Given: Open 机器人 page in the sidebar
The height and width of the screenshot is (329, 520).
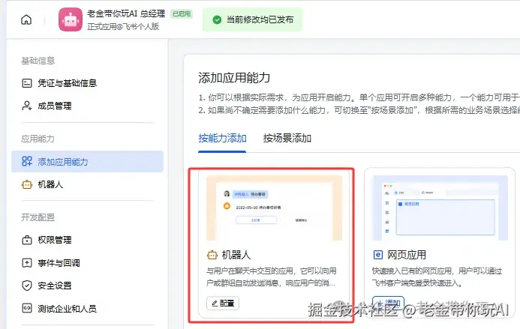Looking at the screenshot, I should point(87,184).
